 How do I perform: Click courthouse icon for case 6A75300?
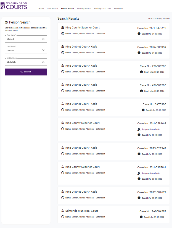coord(63,104)
